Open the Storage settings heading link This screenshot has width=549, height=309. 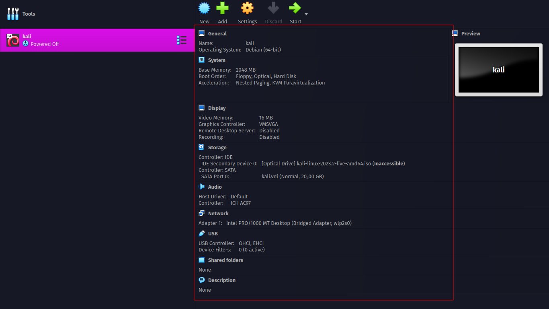click(x=217, y=148)
